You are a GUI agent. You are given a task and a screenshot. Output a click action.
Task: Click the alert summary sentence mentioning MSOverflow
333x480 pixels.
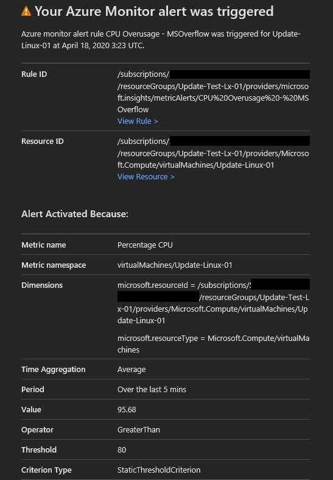tap(161, 40)
